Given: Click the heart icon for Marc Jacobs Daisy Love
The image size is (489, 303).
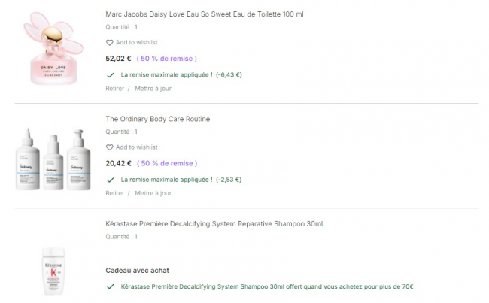Looking at the screenshot, I should 110,43.
